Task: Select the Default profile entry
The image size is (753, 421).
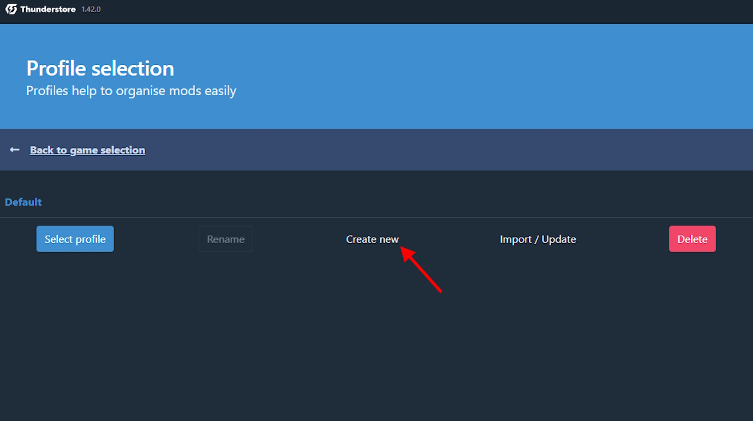Action: click(x=23, y=202)
